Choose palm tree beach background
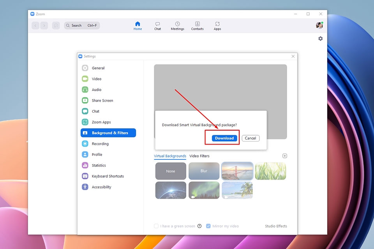Screen dimensions: 374x249 [237, 190]
